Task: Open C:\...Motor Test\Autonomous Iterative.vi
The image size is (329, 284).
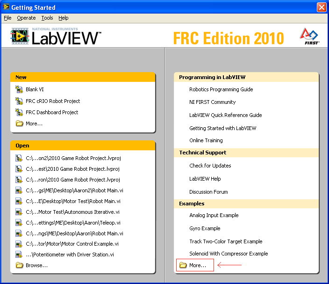Action: click(72, 212)
